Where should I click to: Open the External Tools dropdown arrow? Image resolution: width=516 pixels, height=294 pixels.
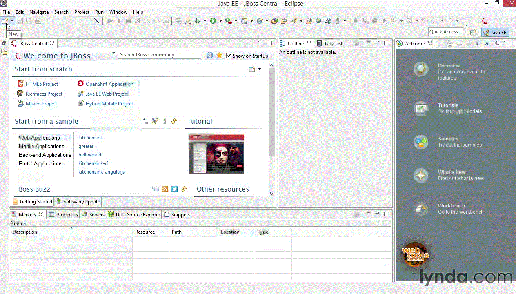(x=236, y=21)
